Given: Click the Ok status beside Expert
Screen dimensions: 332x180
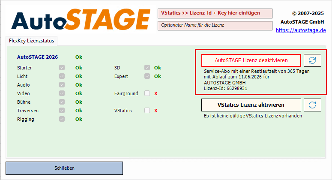Looking at the screenshot, I should [158, 76].
